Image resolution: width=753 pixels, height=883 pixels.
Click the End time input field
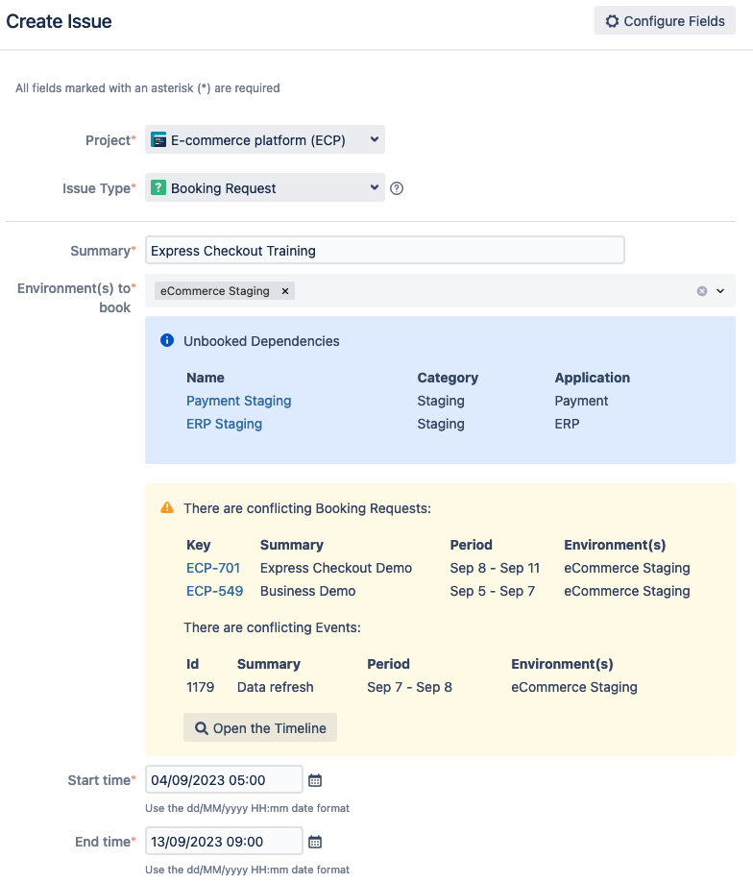click(224, 842)
